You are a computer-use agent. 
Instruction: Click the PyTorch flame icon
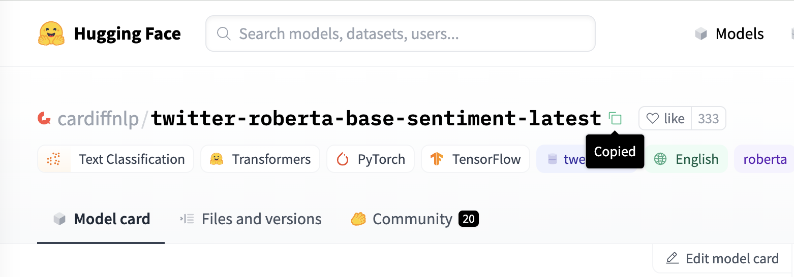pos(343,159)
